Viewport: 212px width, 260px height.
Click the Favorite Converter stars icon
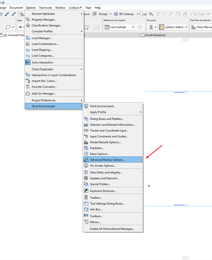point(28,87)
